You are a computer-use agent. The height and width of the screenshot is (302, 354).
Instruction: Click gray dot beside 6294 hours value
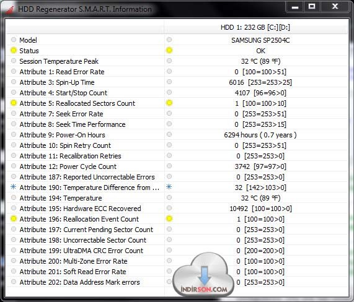[169, 134]
